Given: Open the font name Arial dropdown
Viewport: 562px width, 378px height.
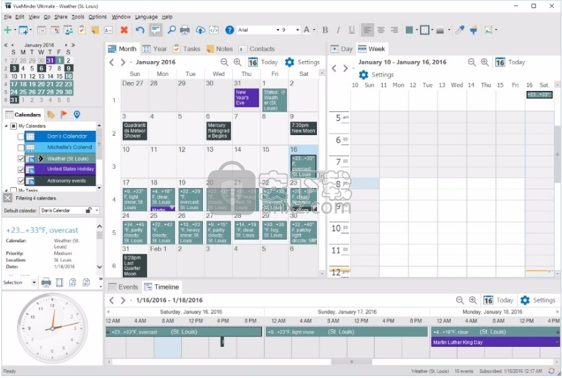Looking at the screenshot, I should click(278, 30).
